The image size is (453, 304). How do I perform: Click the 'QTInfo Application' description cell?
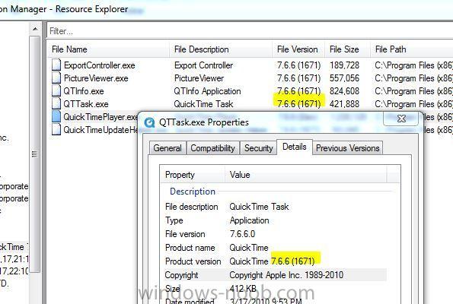[207, 91]
